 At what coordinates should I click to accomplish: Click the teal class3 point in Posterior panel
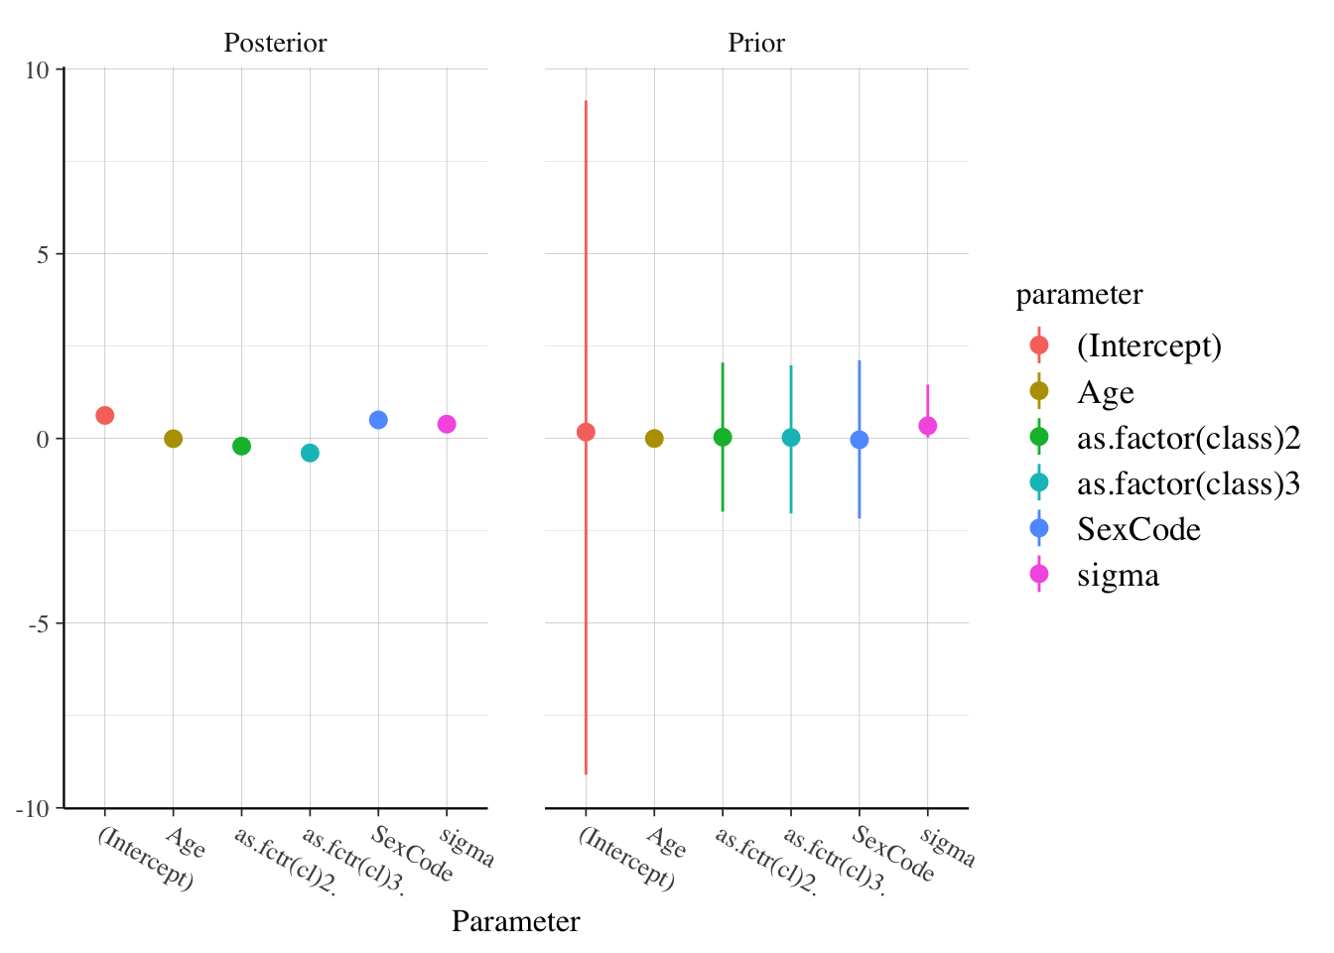(310, 453)
